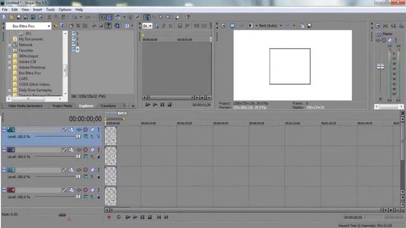Image resolution: width=406 pixels, height=228 pixels.
Task: Click Go to Start transport button
Action: click(159, 217)
